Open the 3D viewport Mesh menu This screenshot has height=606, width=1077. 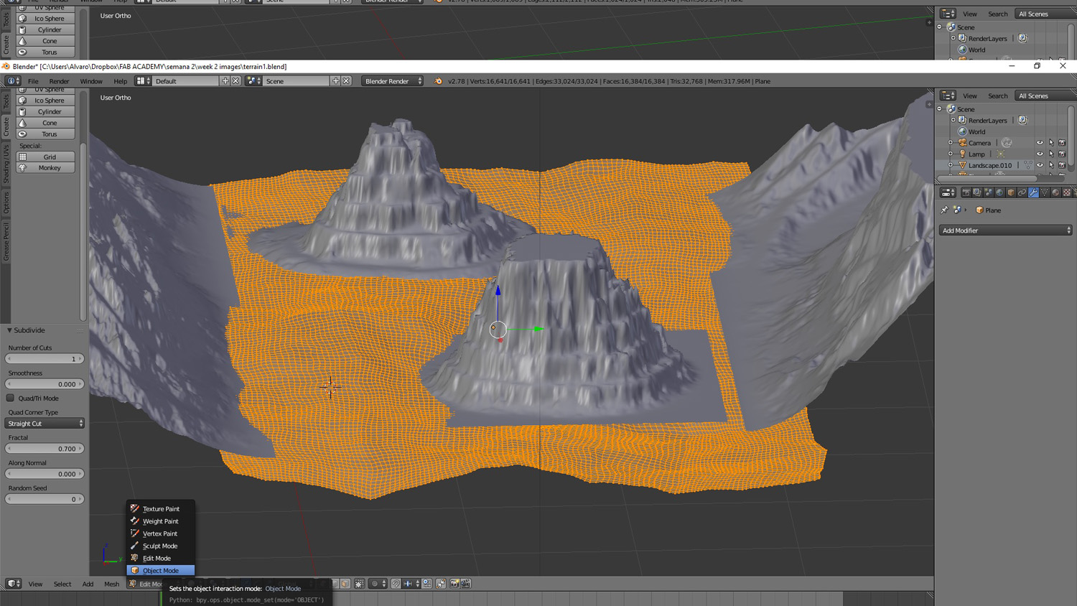pos(111,584)
